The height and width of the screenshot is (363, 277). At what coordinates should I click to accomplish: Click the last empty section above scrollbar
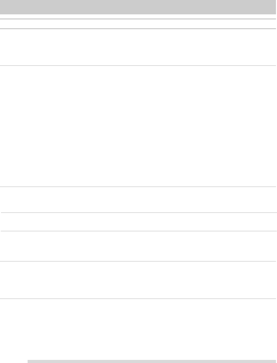138,329
